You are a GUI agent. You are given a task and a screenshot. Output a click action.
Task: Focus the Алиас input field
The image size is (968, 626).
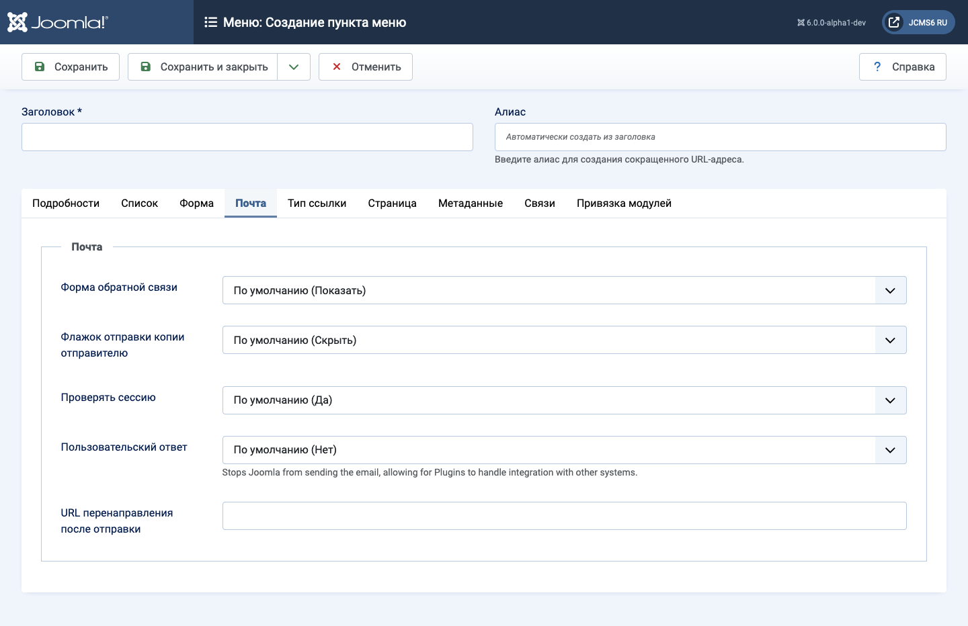[720, 137]
